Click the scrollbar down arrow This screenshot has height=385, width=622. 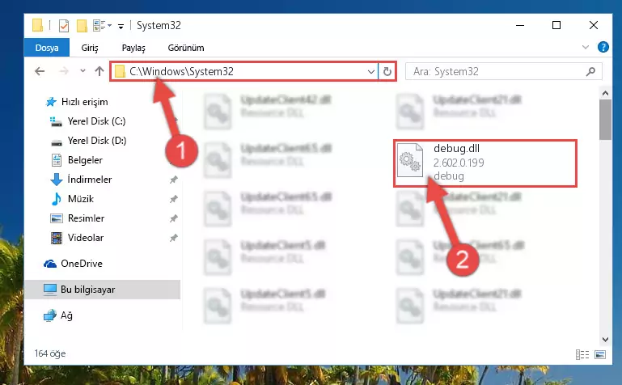[605, 340]
